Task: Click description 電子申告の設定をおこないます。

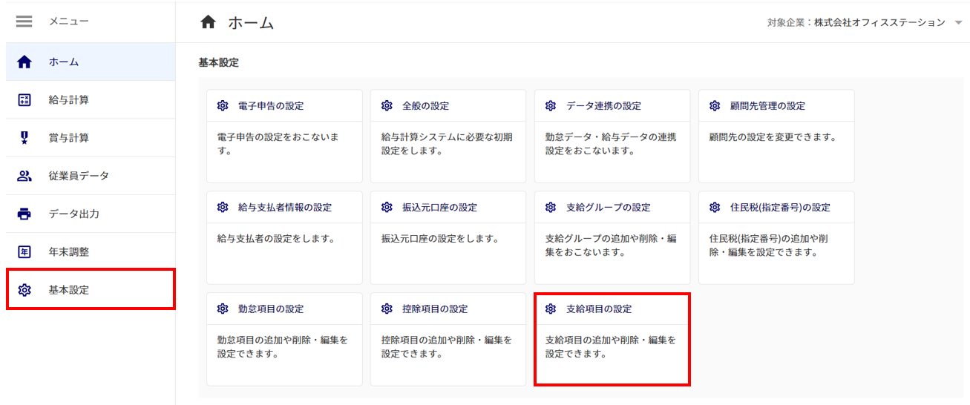Action: pyautogui.click(x=278, y=144)
